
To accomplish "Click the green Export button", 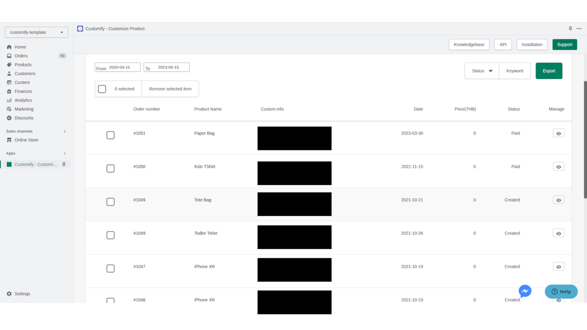I will (x=549, y=71).
